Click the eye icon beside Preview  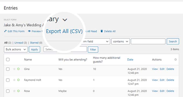(x=29, y=31)
